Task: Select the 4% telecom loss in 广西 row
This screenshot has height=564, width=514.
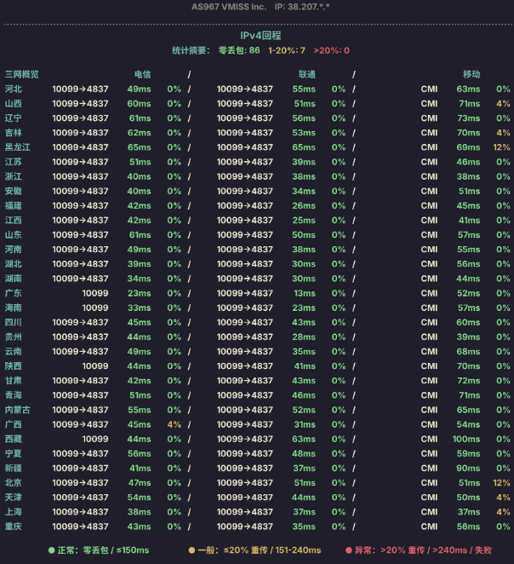Action: 174,424
